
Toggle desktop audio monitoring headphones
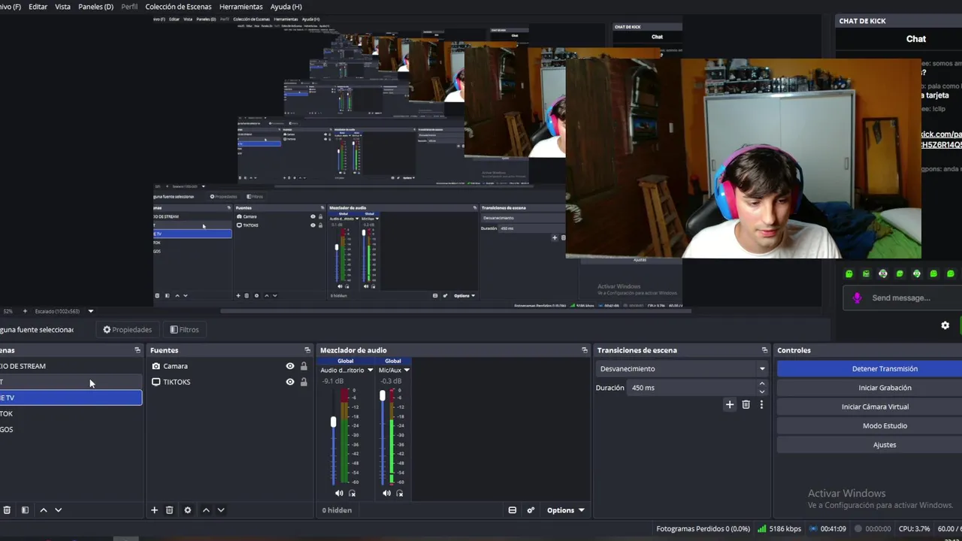click(x=352, y=493)
